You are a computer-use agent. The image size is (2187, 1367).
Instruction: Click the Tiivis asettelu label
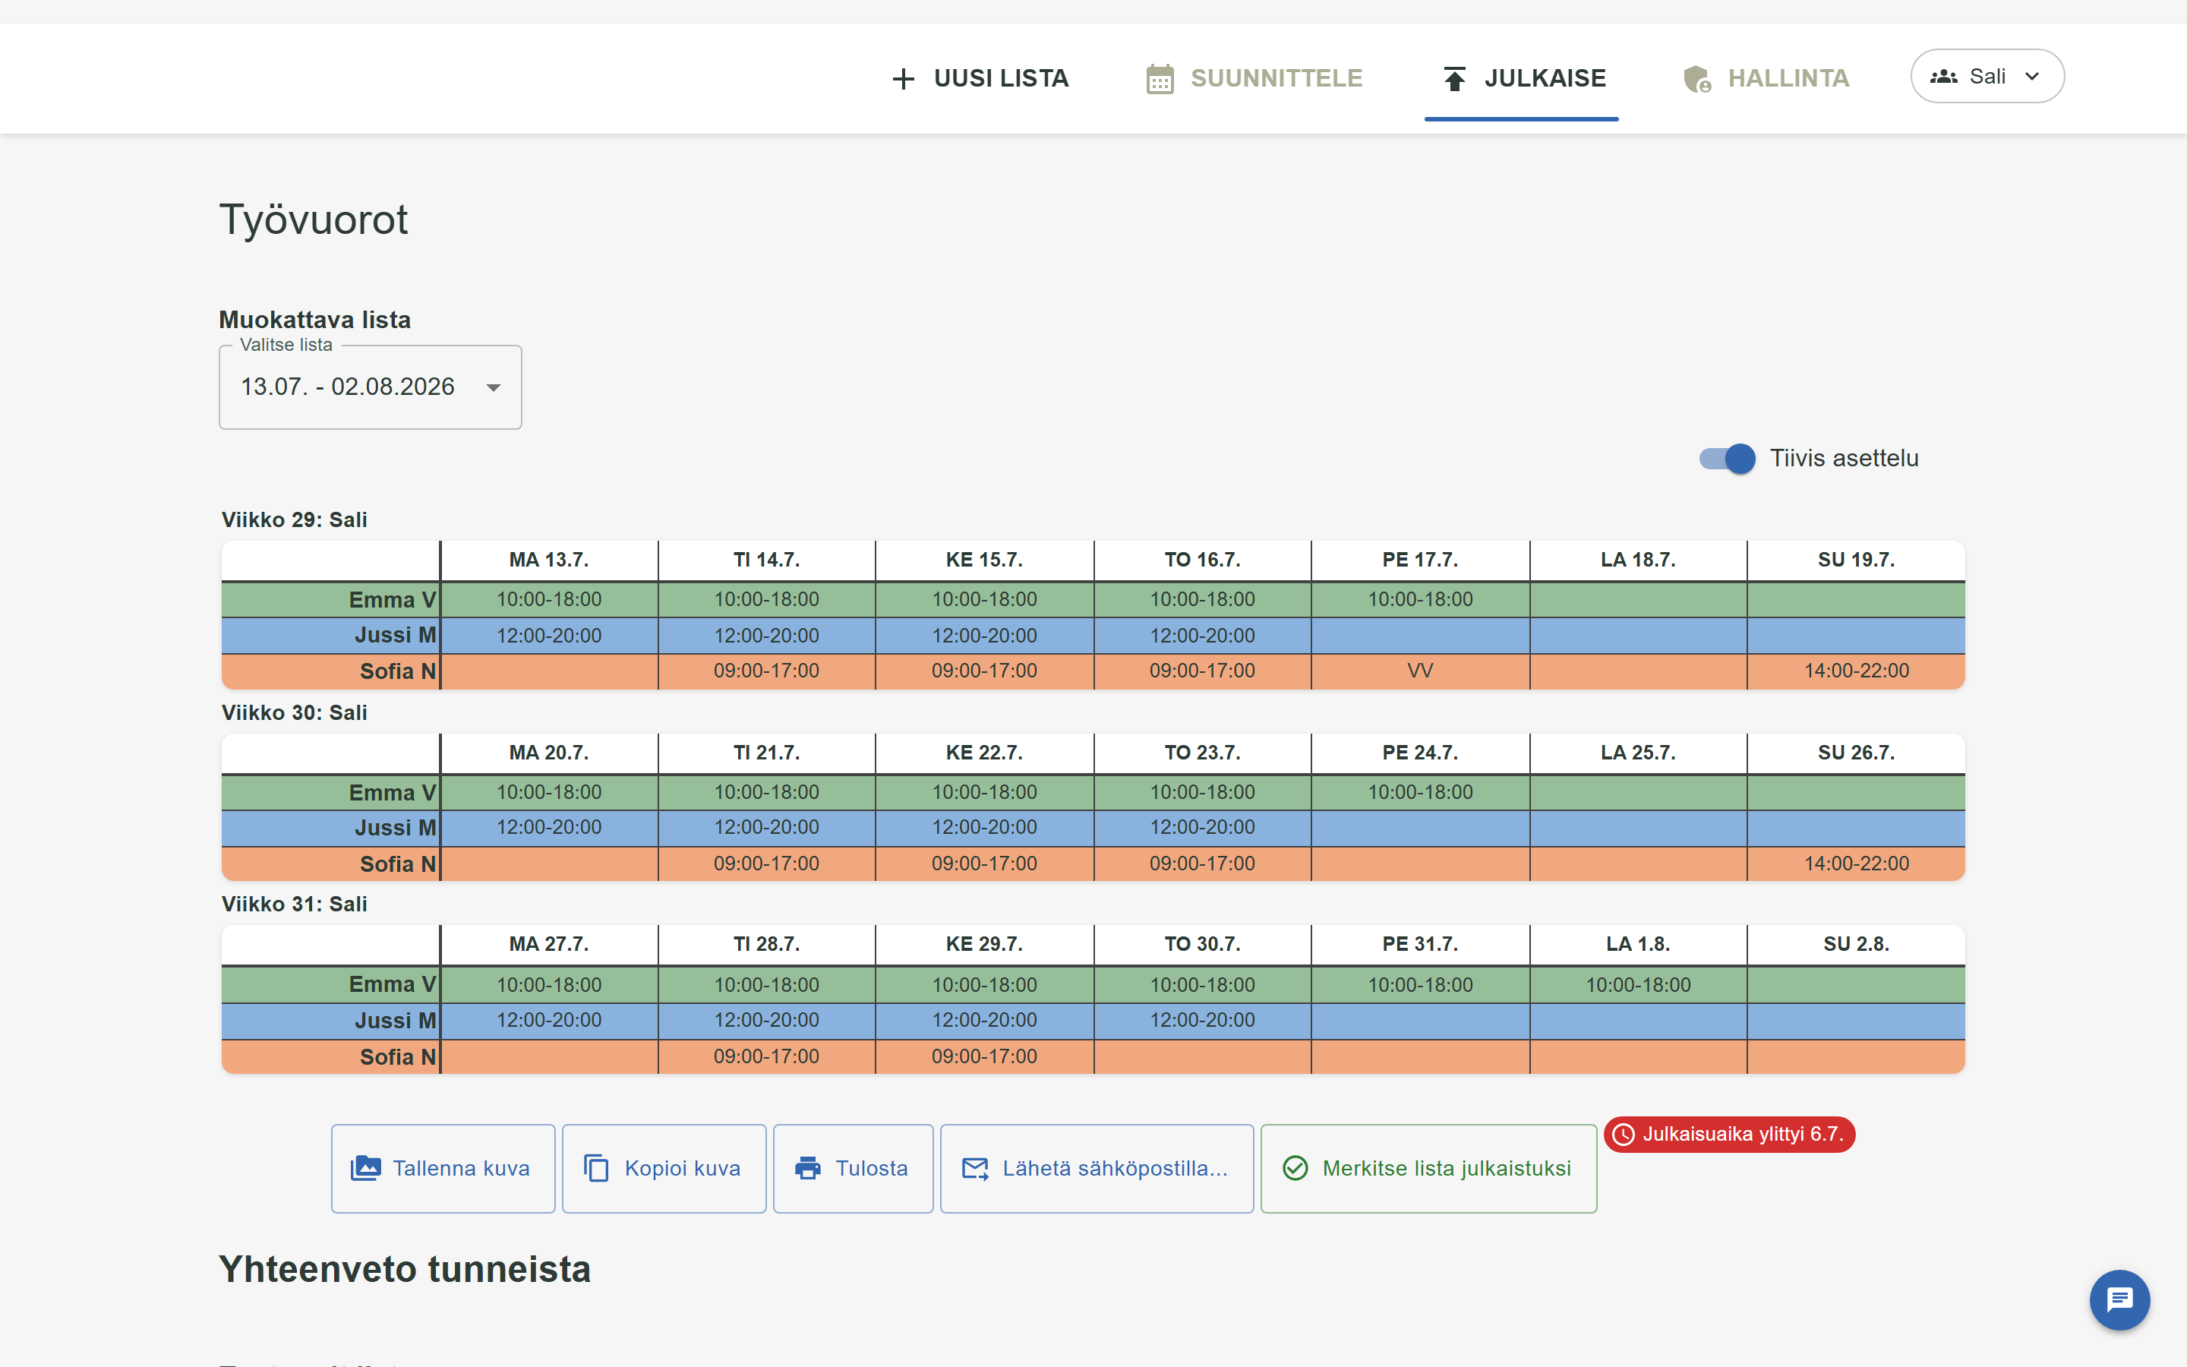pos(1844,459)
